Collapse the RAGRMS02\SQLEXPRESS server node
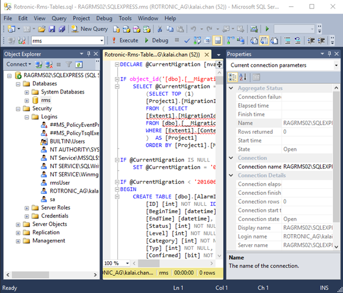This screenshot has width=343, height=293. pyautogui.click(x=9, y=76)
